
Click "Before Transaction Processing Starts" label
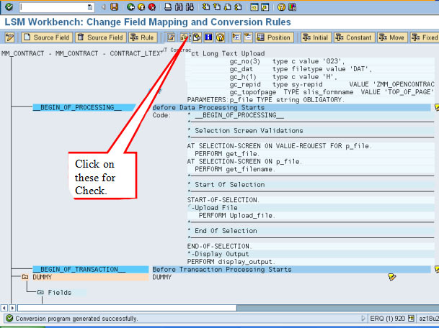222,269
